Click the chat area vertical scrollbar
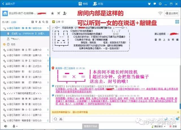Viewport: 181px width, 130px height. pos(180,106)
